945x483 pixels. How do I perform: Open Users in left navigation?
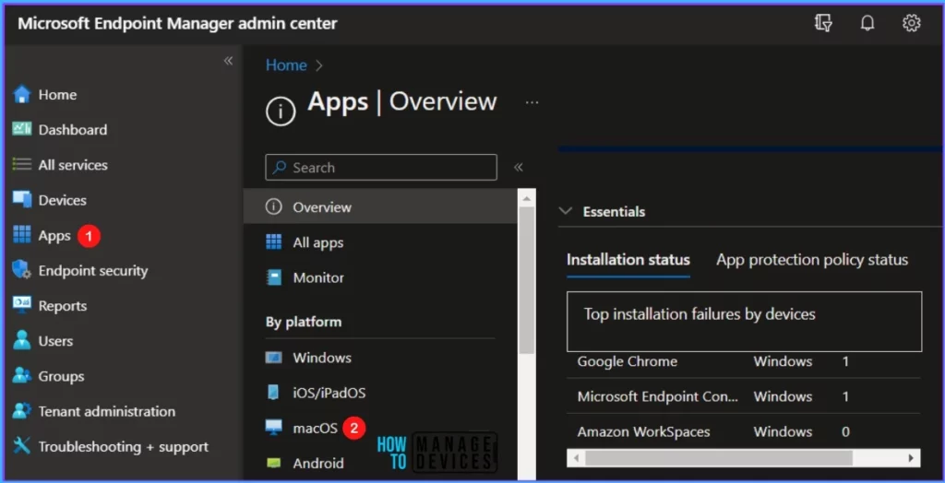[x=55, y=341]
